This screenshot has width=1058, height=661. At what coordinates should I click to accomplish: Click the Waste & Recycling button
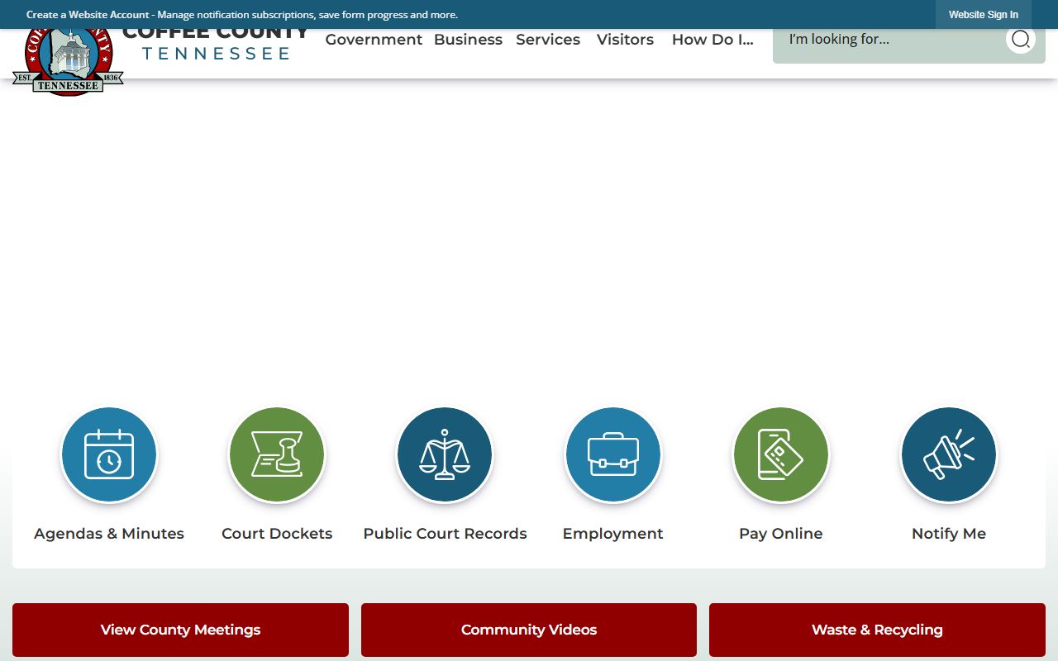(877, 630)
